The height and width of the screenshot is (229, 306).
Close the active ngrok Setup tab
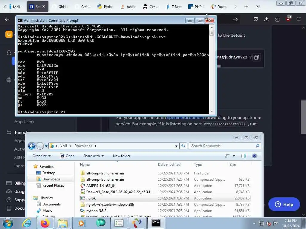pos(44,7)
